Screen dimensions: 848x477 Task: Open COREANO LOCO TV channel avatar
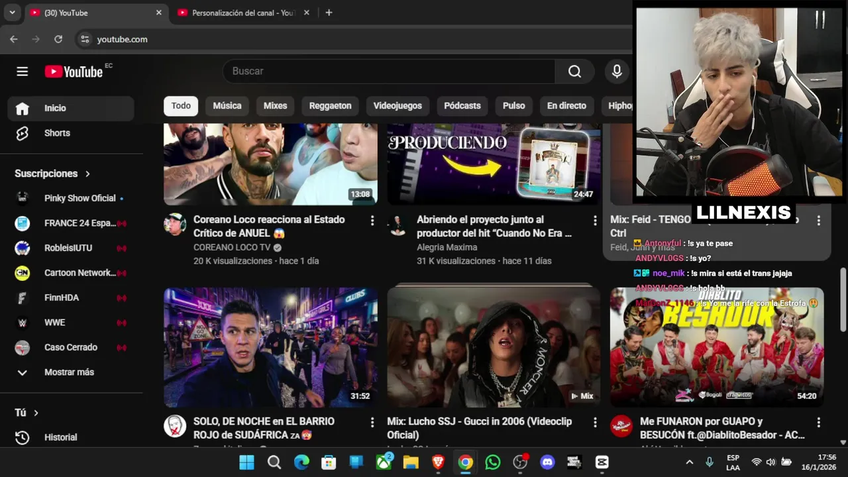[175, 225]
